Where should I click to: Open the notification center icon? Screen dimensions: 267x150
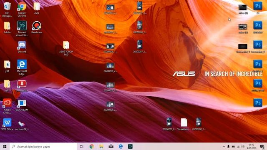[262, 146]
